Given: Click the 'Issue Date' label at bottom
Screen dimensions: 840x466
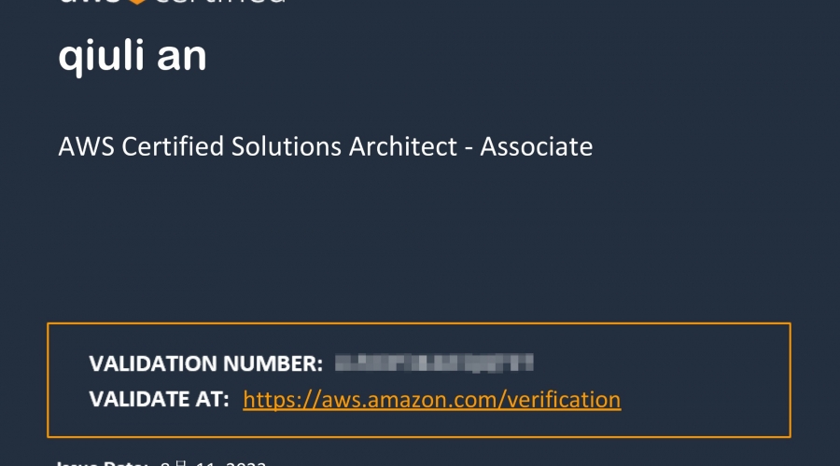Looking at the screenshot, I should [x=102, y=463].
